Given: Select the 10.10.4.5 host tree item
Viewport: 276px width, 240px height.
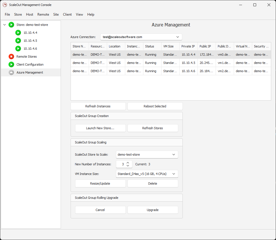Looking at the screenshot, I should (x=30, y=41).
